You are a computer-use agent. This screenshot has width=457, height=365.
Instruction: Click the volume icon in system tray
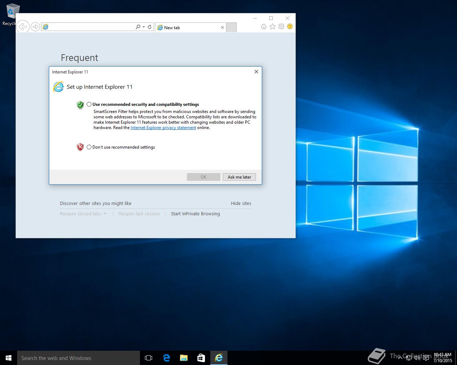417,358
